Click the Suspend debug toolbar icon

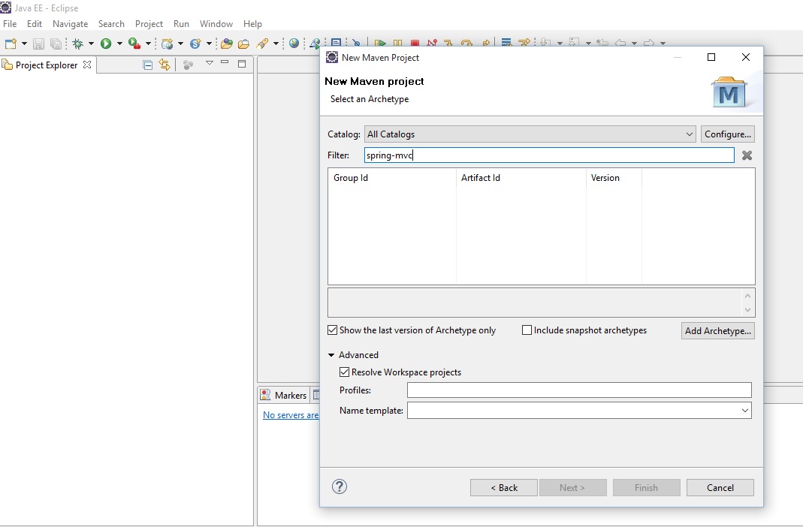[x=397, y=43]
